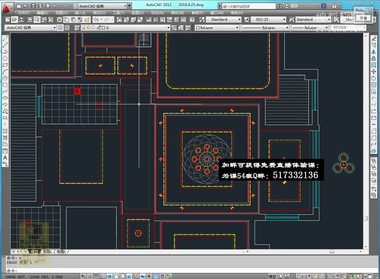
Task: Select the Circle drawing tool
Action: tap(5, 78)
